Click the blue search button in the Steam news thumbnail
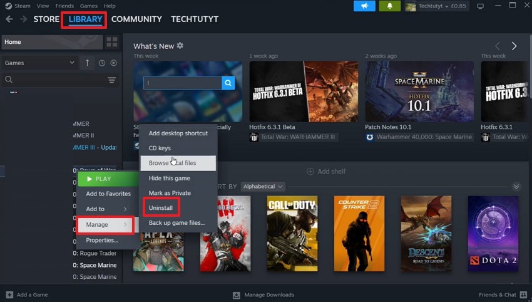This screenshot has width=532, height=302. [228, 83]
